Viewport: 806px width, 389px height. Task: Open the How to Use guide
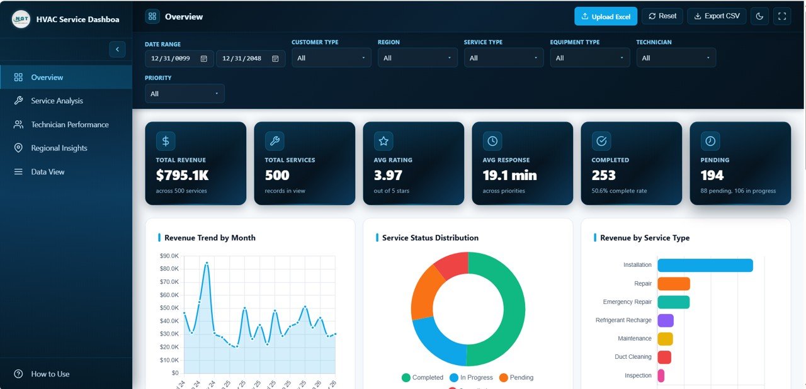point(49,373)
